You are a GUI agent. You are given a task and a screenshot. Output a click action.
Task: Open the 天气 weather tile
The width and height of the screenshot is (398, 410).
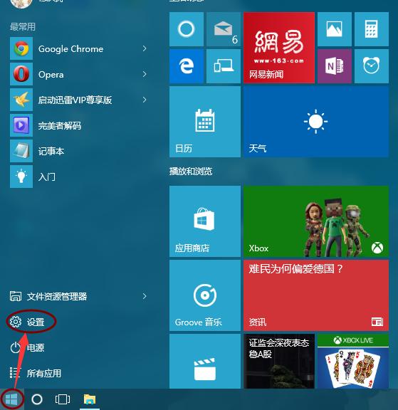pos(316,122)
